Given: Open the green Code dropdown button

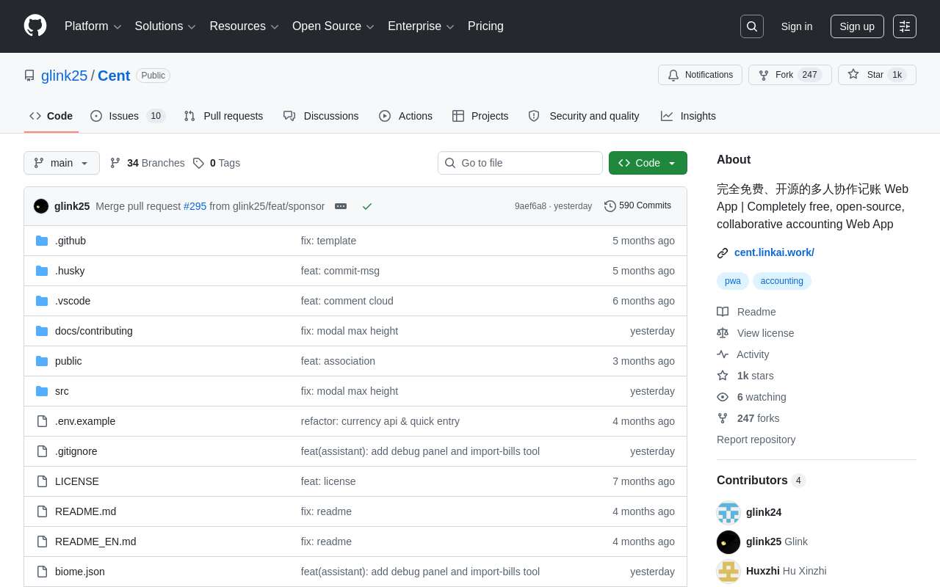Looking at the screenshot, I should click(648, 163).
